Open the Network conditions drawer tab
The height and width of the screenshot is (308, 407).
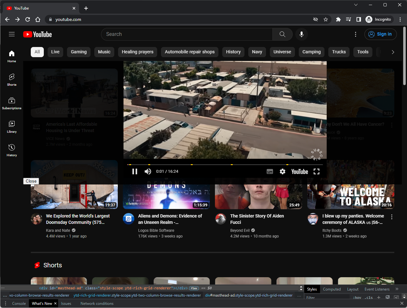pyautogui.click(x=97, y=304)
